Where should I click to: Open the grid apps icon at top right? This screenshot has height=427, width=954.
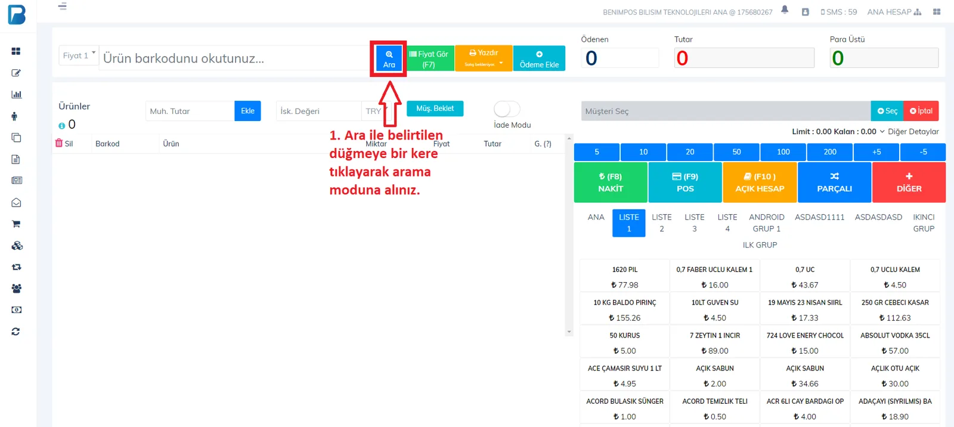[x=937, y=11]
